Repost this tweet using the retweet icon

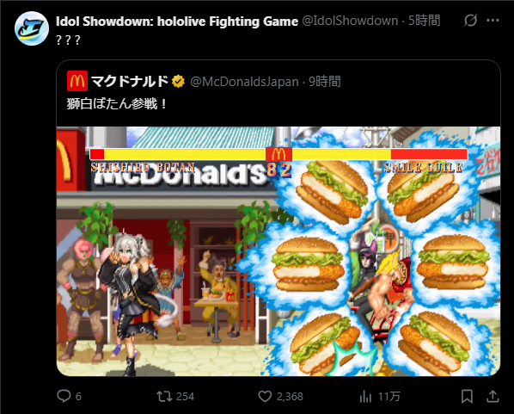tap(164, 396)
